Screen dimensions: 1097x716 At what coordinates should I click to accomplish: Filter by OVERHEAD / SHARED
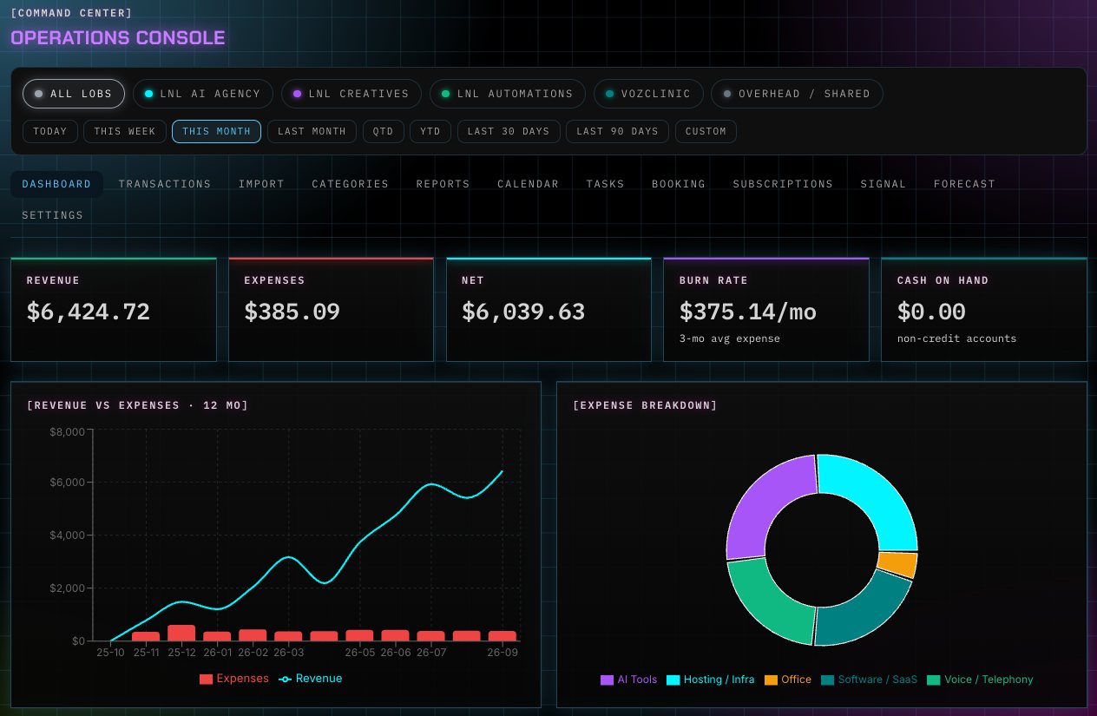797,94
